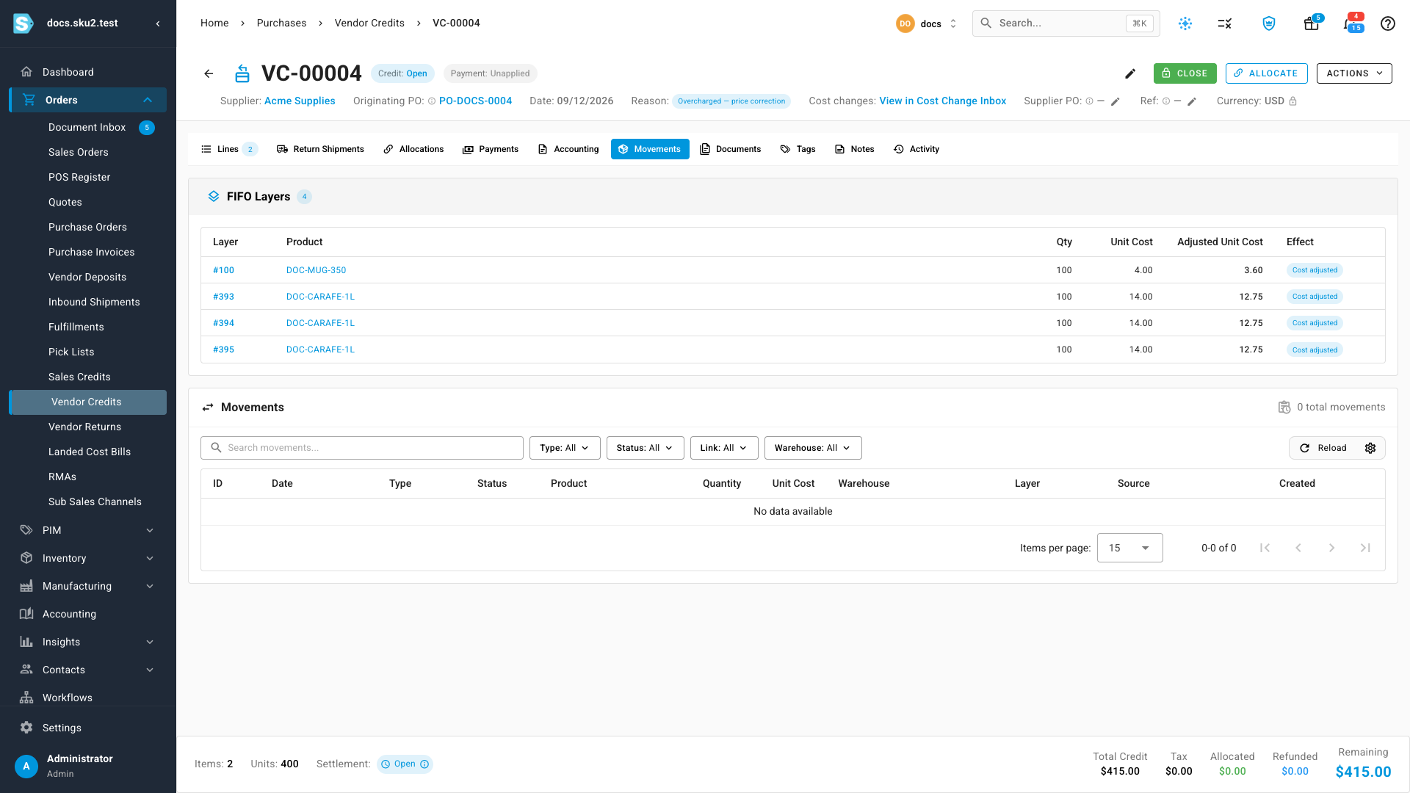
Task: Collapse the sidebar with the chevron icon
Action: (158, 23)
